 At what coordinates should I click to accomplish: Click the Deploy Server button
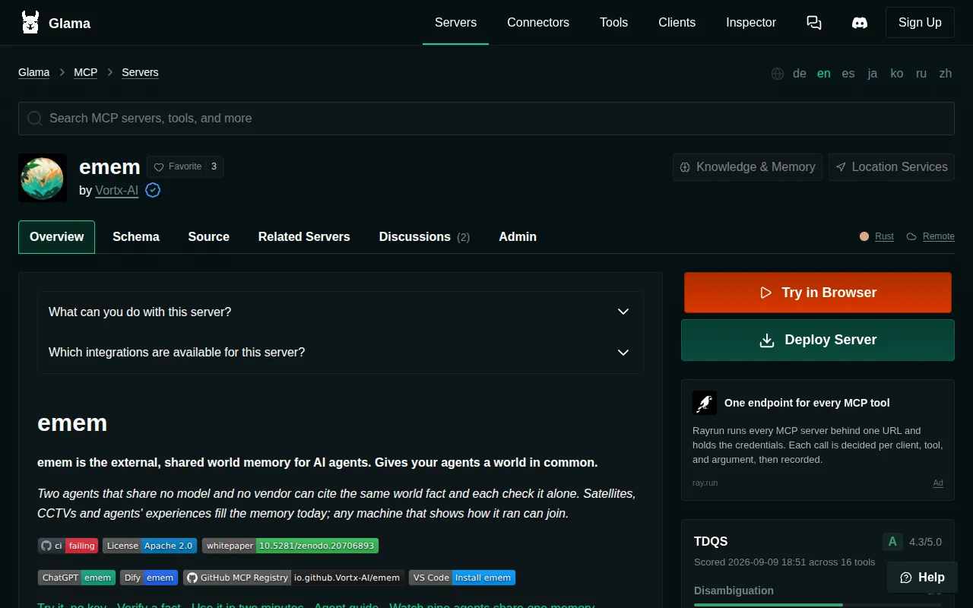[818, 340]
